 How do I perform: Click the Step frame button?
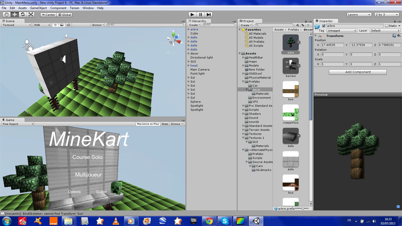coord(209,15)
